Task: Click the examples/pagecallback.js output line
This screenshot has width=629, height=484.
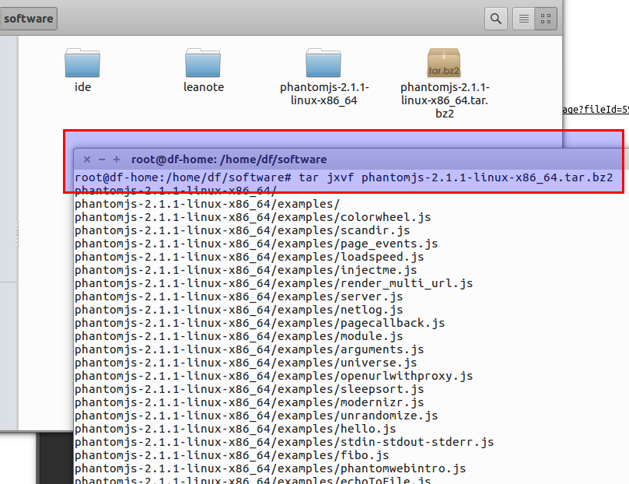Action: coord(260,323)
